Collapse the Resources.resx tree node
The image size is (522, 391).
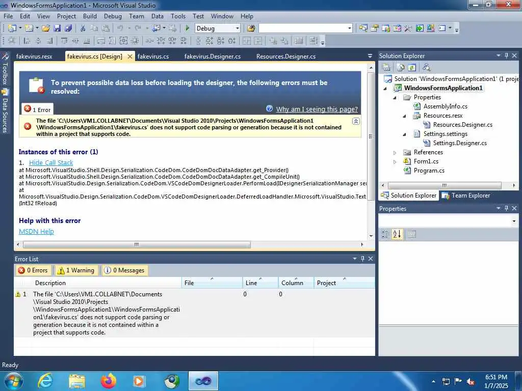[404, 116]
